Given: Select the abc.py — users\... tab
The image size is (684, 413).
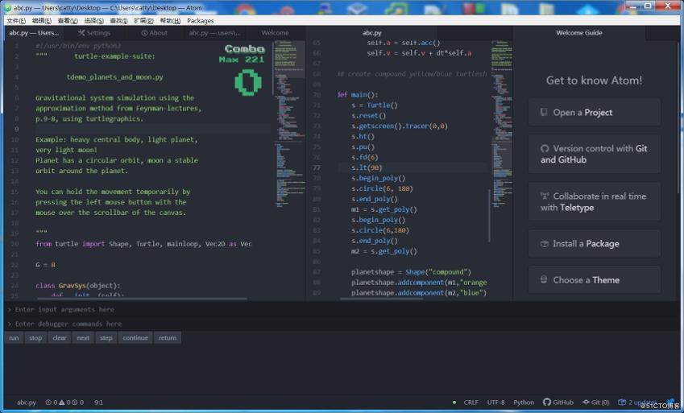Looking at the screenshot, I should click(214, 33).
